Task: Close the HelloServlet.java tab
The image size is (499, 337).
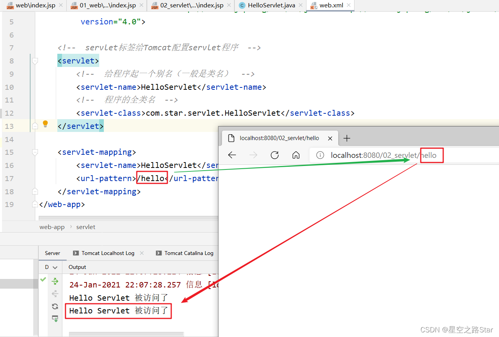Action: click(301, 5)
